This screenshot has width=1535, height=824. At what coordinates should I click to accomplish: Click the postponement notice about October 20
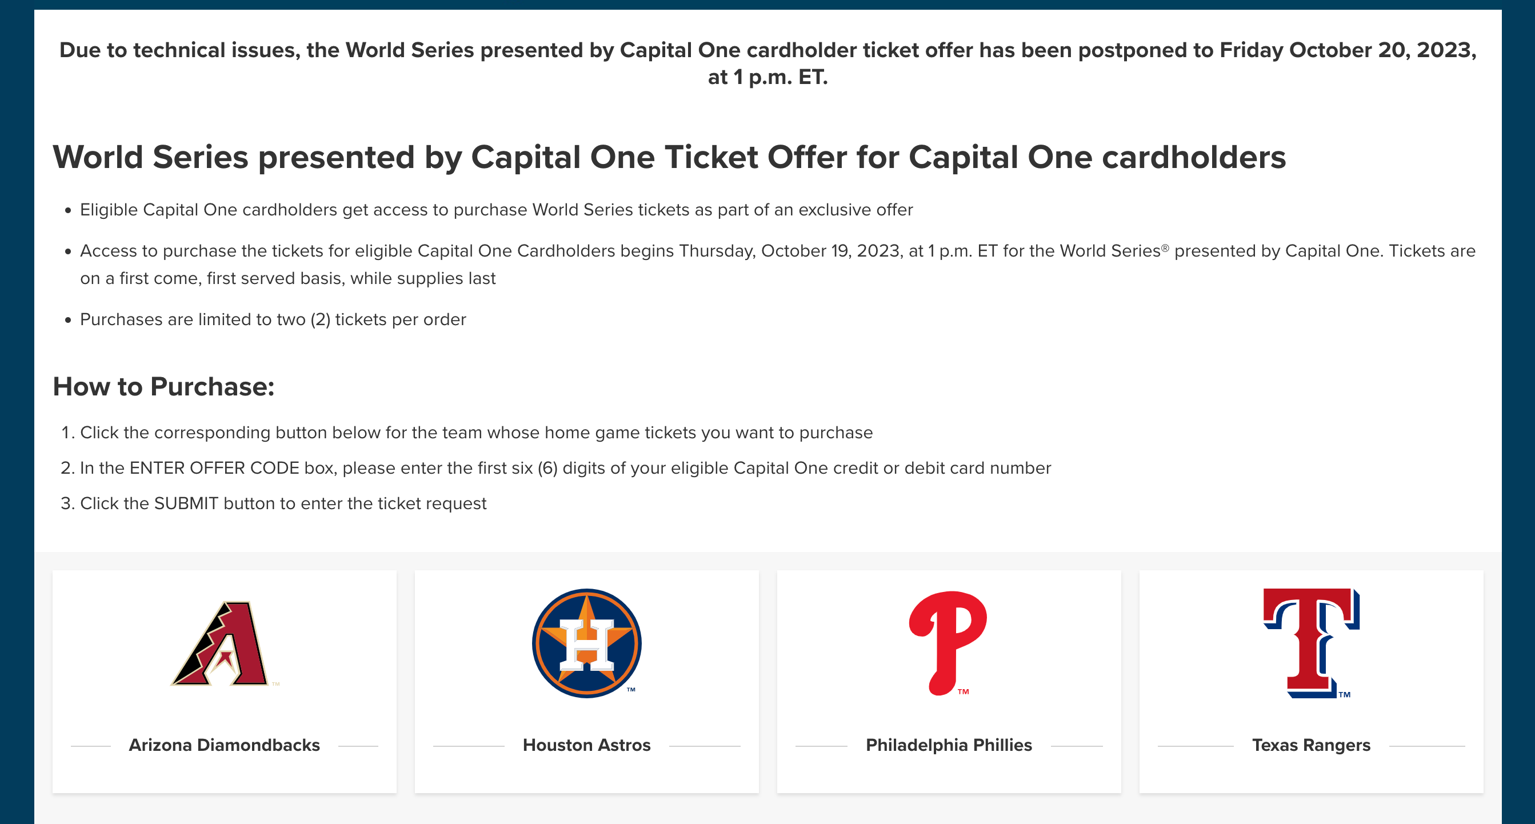(767, 63)
